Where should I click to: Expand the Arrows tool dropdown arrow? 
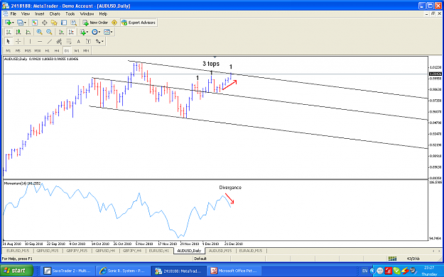pos(102,42)
